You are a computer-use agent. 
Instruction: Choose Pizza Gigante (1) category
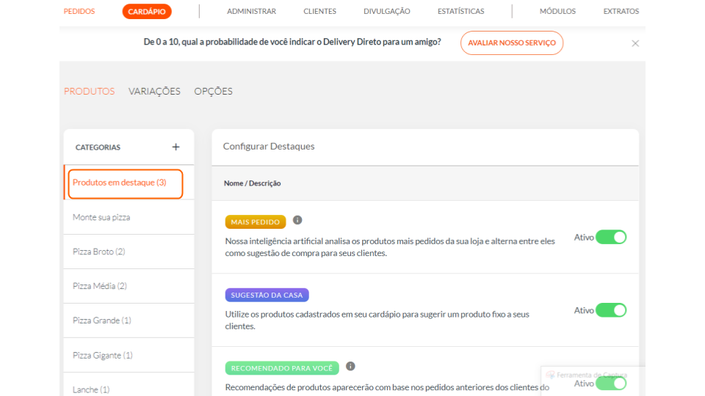[129, 355]
